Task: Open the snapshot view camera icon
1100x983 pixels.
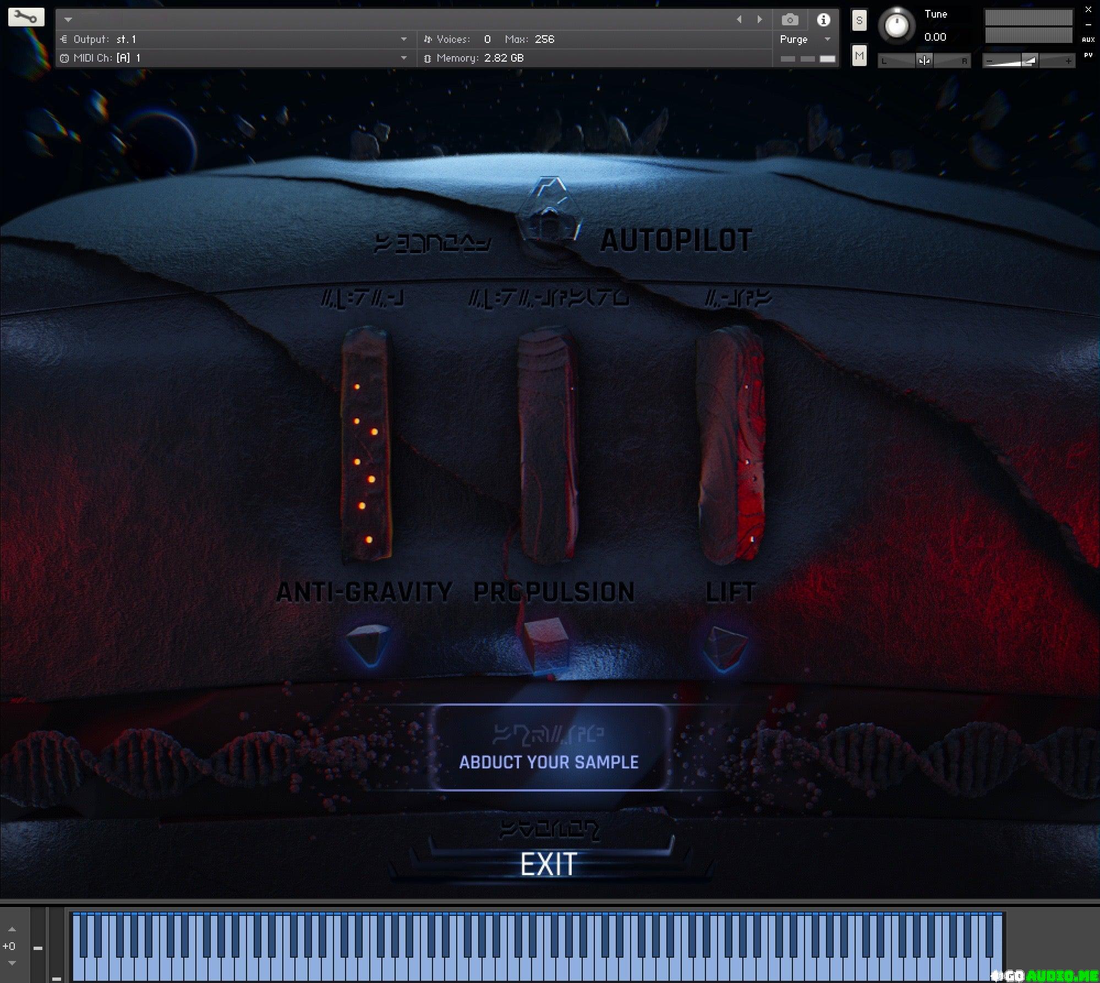Action: [x=790, y=20]
